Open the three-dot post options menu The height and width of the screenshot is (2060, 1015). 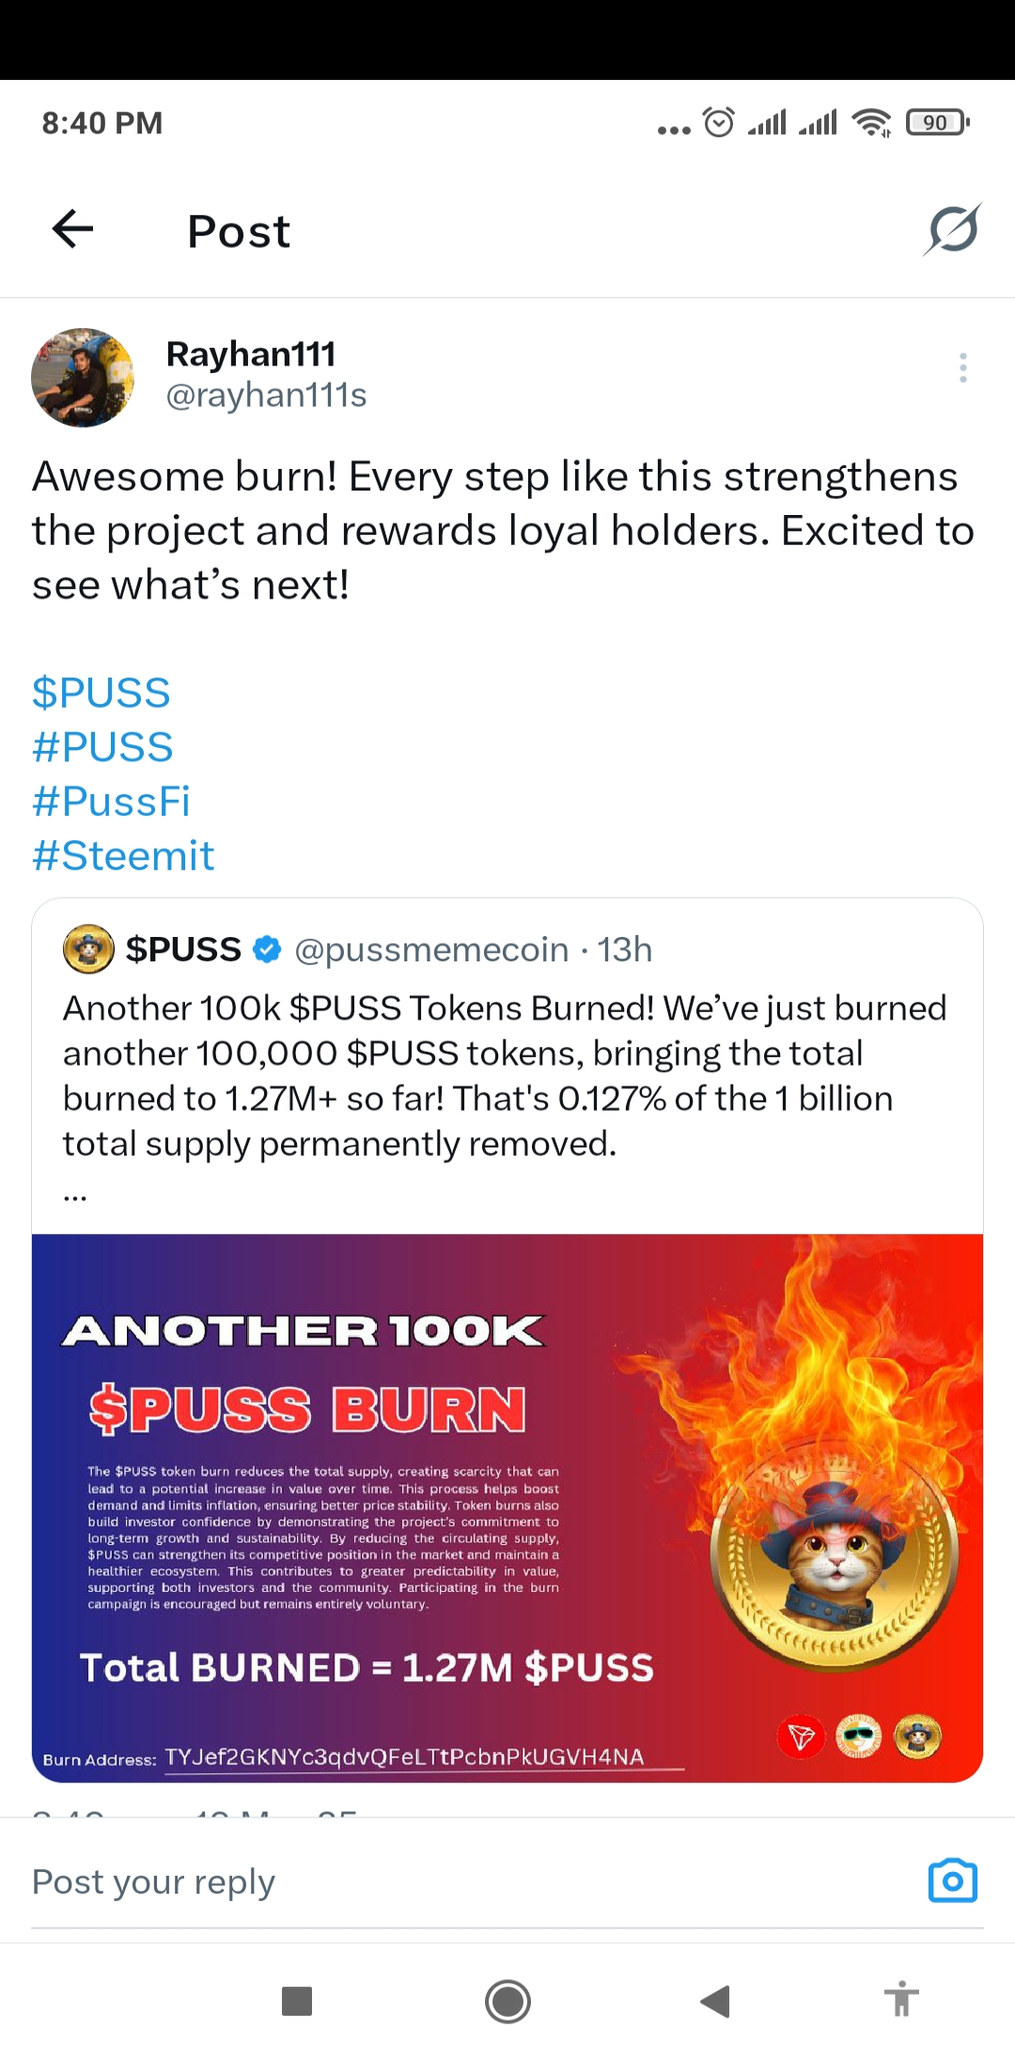[x=962, y=367]
